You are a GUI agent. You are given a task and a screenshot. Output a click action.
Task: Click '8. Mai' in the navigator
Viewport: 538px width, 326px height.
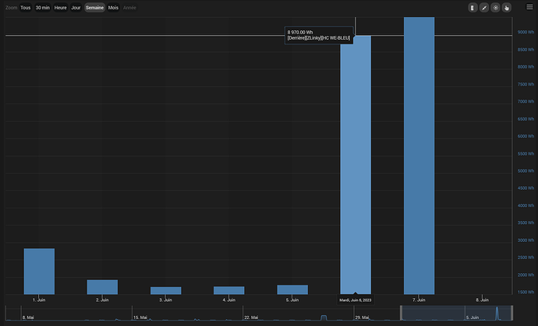[x=28, y=317]
